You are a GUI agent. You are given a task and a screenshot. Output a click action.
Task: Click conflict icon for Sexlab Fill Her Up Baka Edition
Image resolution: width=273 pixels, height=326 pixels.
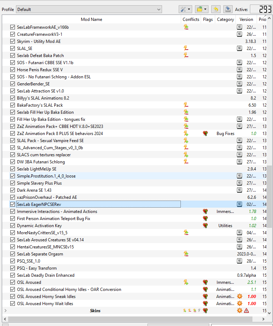click(186, 112)
